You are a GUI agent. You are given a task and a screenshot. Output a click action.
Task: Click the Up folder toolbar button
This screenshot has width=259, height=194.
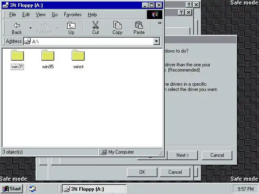click(71, 28)
